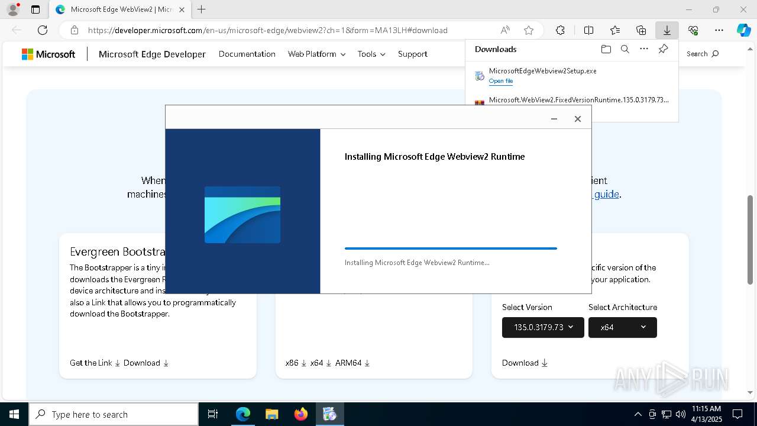Pin the Downloads panel

pyautogui.click(x=663, y=49)
